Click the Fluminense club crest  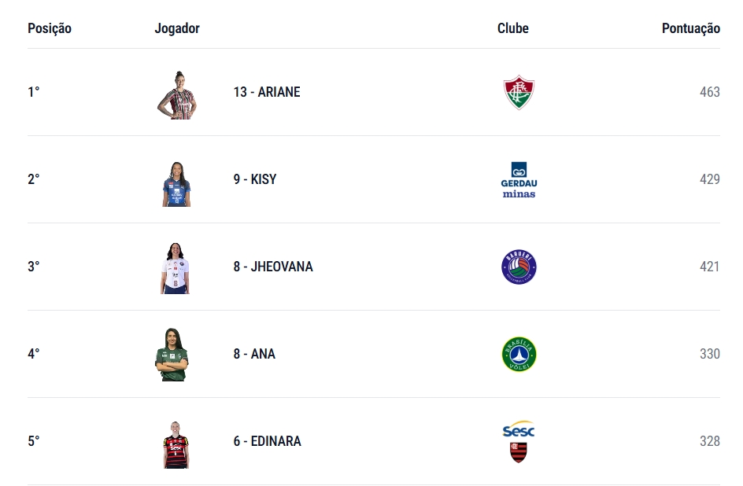pos(519,92)
